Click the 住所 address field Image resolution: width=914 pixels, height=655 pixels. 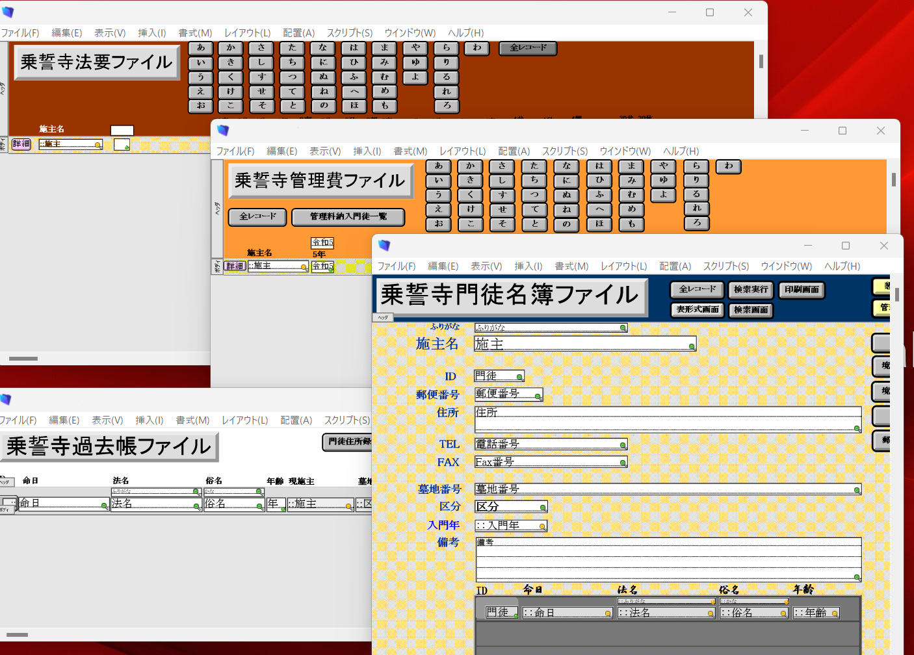pyautogui.click(x=668, y=419)
